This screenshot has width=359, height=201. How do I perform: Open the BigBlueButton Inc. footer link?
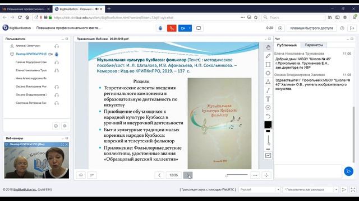click(25, 190)
